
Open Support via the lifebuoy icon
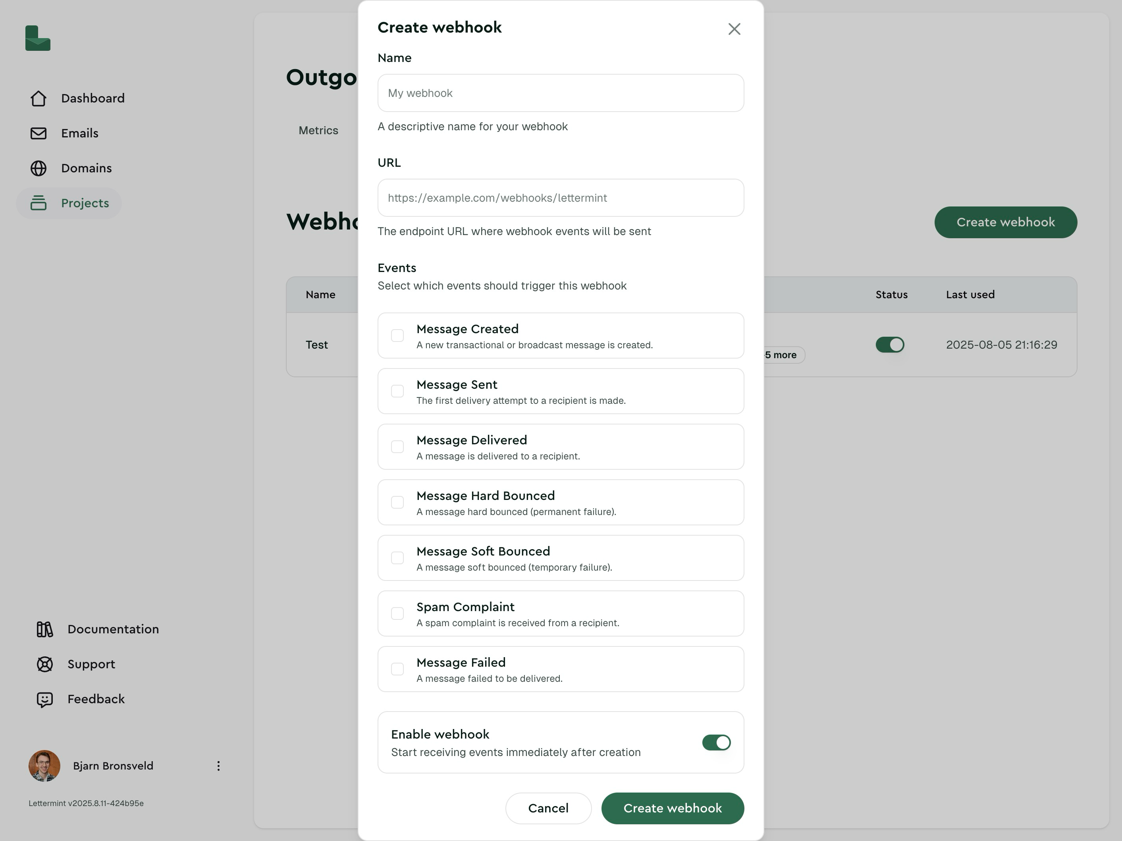pos(44,664)
